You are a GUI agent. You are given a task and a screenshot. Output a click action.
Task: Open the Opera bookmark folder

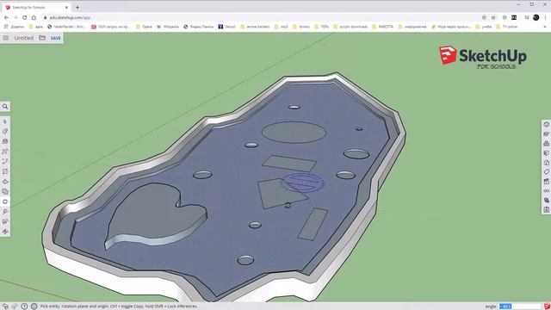pos(144,27)
